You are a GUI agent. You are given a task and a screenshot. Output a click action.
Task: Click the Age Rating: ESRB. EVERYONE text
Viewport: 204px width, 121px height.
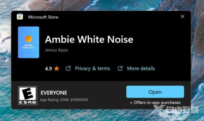(64, 100)
